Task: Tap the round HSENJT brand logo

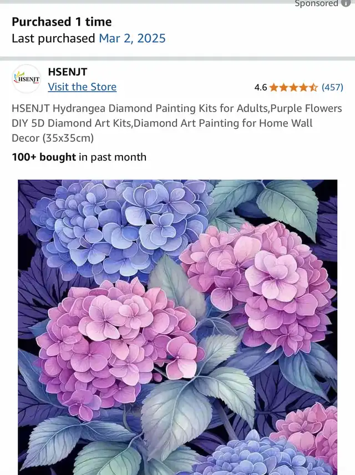Action: coord(26,79)
